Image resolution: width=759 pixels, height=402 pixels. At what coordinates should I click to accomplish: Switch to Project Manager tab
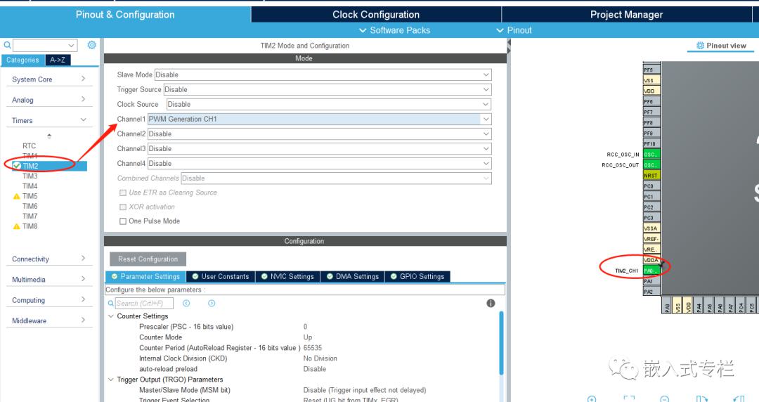(x=626, y=15)
